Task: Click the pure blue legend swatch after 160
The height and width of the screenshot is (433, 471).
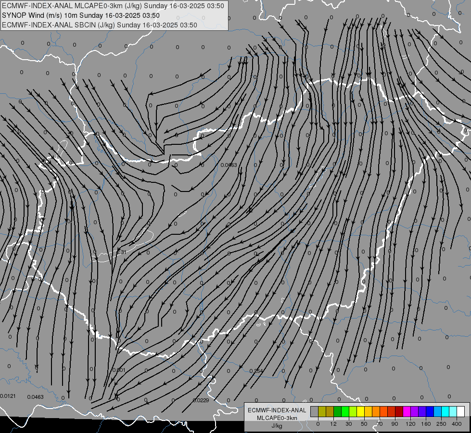Action: pos(430,411)
